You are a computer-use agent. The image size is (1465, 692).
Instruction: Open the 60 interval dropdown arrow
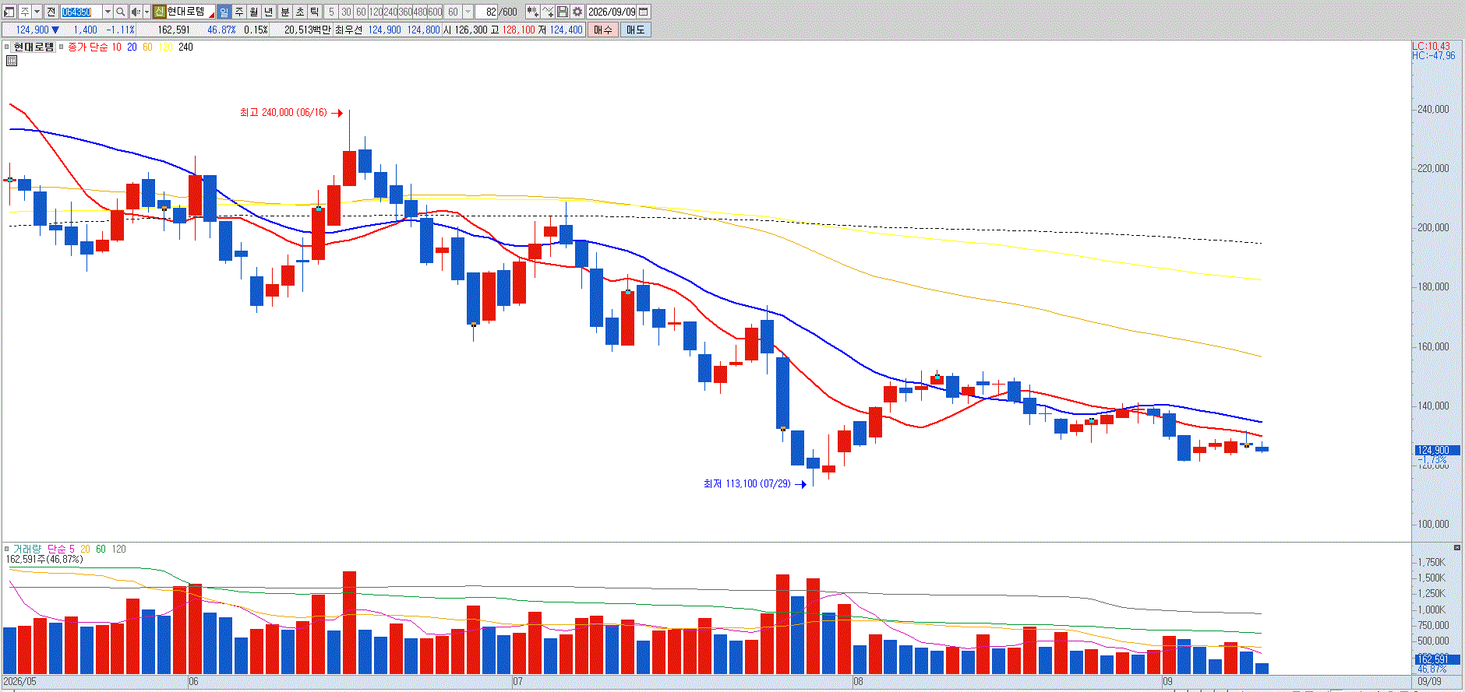tap(468, 12)
